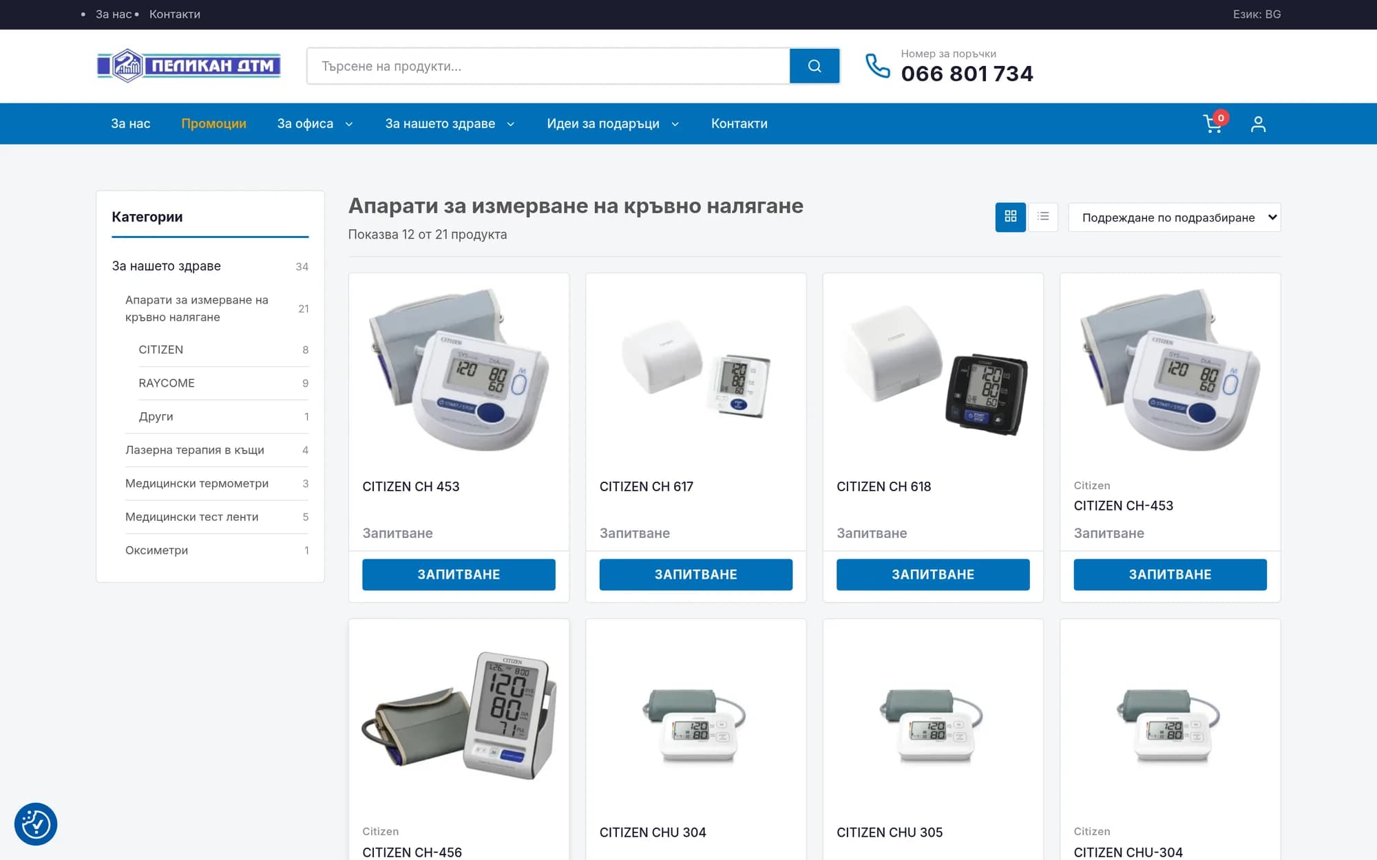Screen dimensions: 1377x860
Task: Expand the За офиса menu chevron
Action: coord(349,125)
